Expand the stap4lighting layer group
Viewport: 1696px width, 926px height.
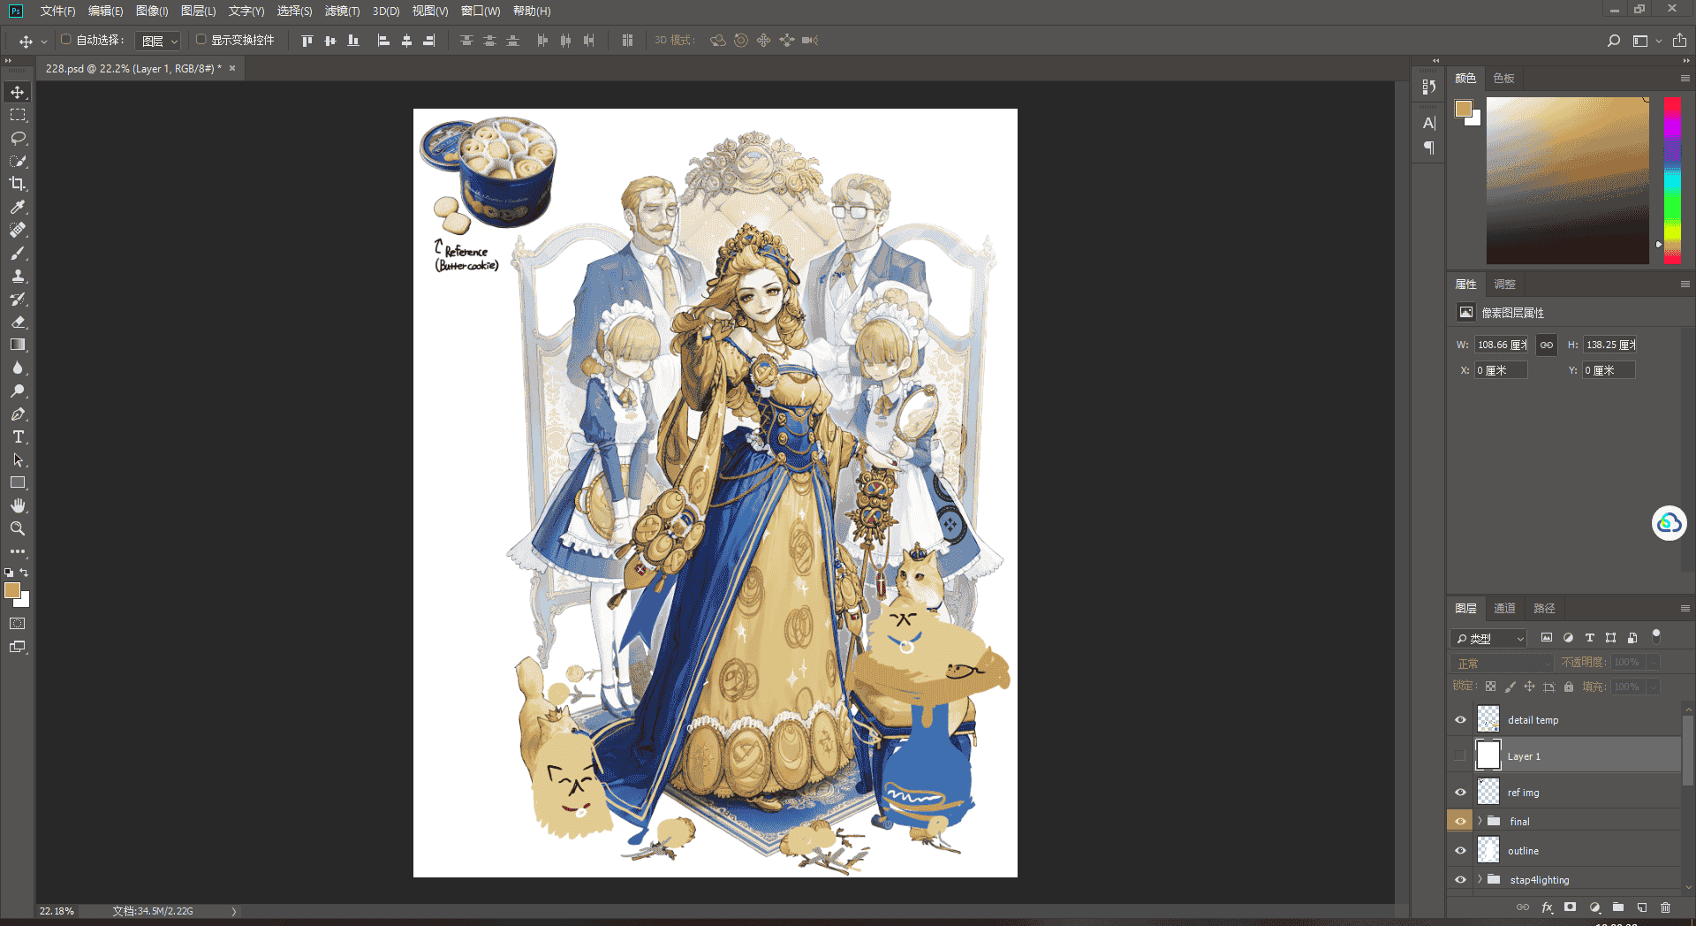point(1480,879)
